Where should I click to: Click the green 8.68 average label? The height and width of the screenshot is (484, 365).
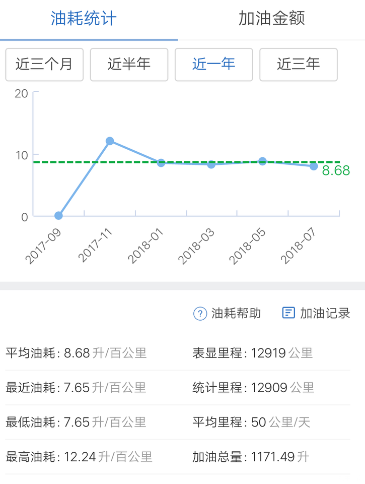pos(336,171)
